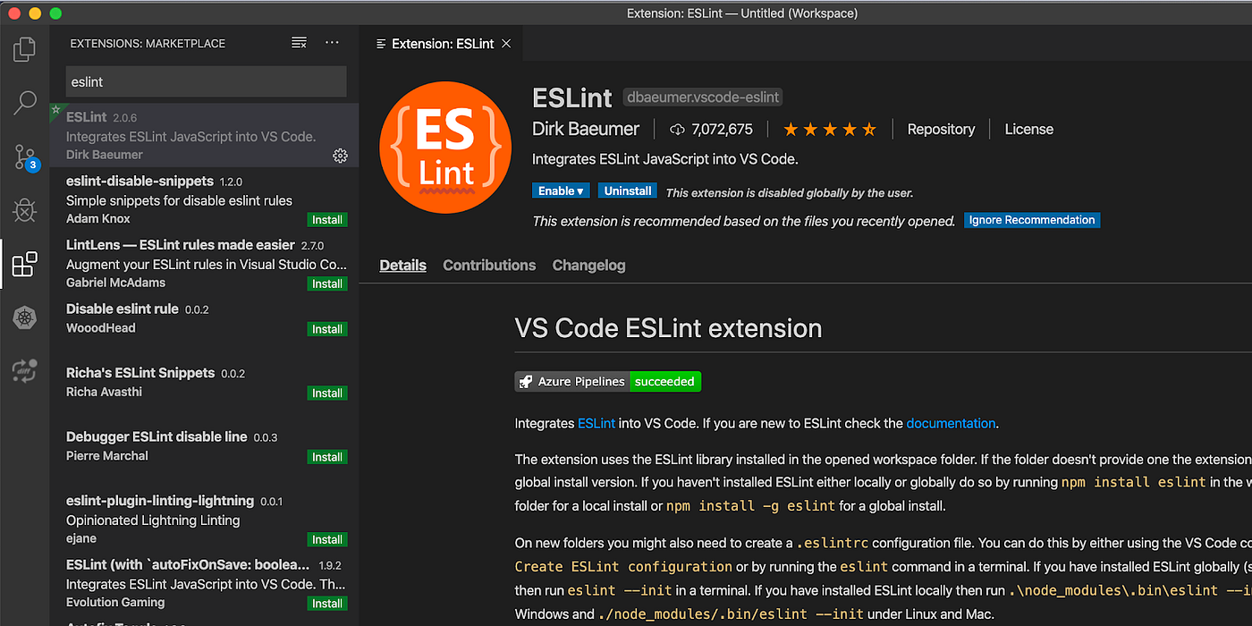Select the Extensions view icon
Image resolution: width=1252 pixels, height=626 pixels.
click(25, 264)
